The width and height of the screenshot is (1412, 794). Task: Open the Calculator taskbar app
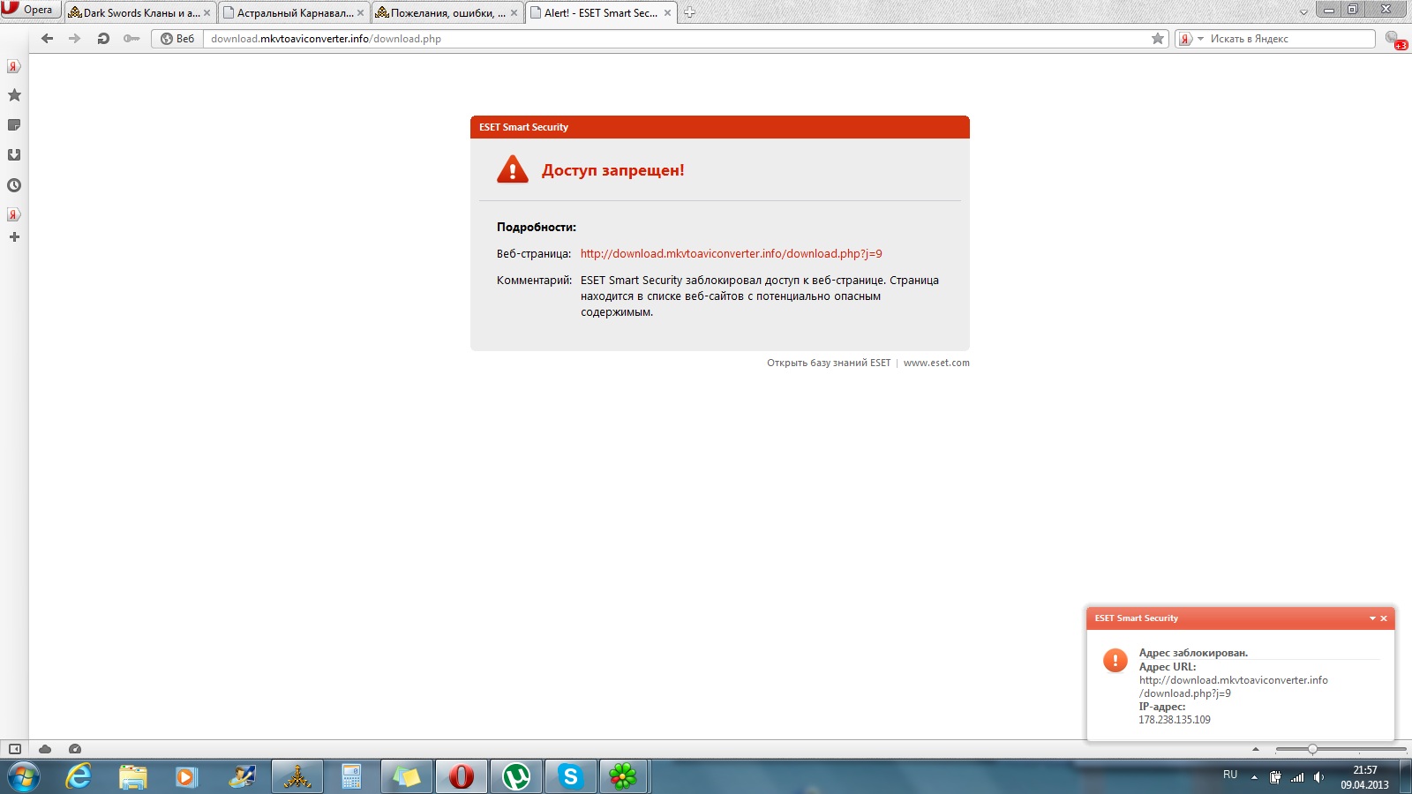(x=351, y=776)
